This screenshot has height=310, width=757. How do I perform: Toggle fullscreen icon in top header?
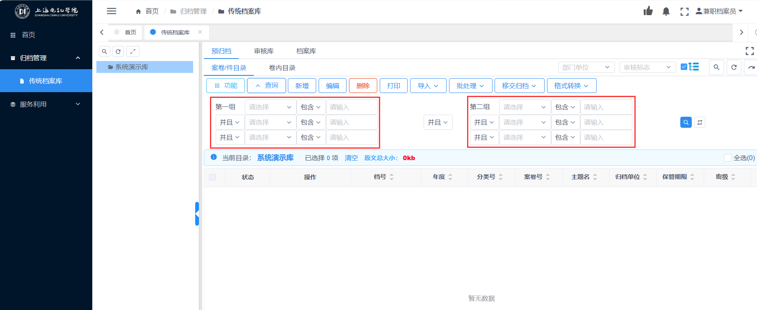tap(684, 11)
